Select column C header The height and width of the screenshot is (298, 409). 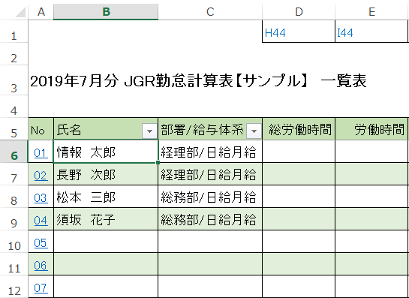pos(210,12)
